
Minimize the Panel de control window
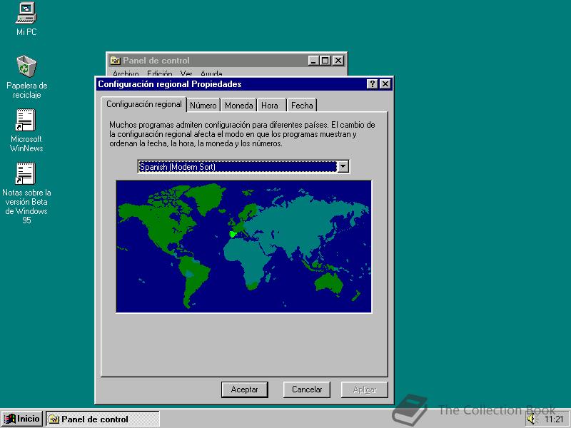pos(313,61)
